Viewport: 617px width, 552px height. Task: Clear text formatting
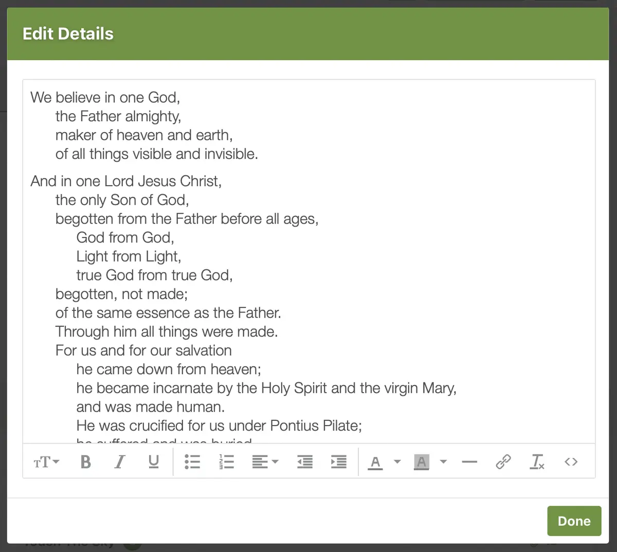[537, 462]
